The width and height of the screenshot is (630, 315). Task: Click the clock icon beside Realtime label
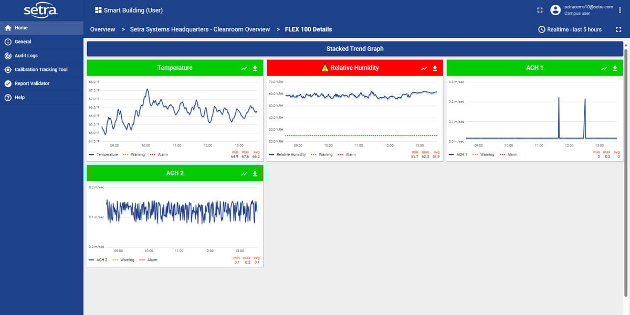point(541,29)
